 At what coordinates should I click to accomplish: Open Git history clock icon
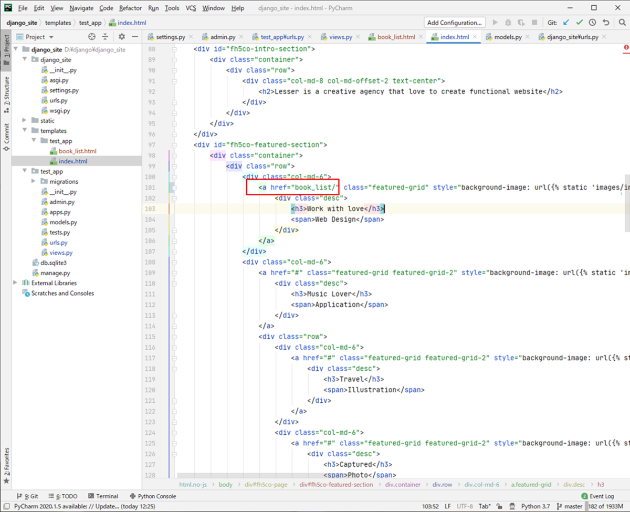[592, 23]
